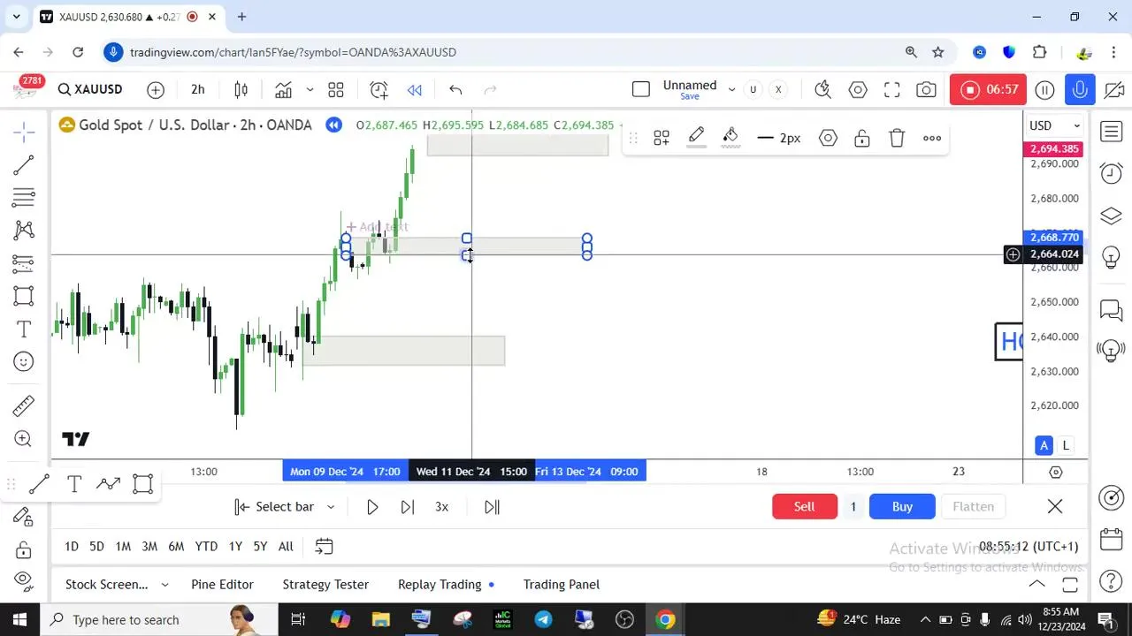This screenshot has height=636, width=1132.
Task: Change rectangle background fill color
Action: coord(730,137)
